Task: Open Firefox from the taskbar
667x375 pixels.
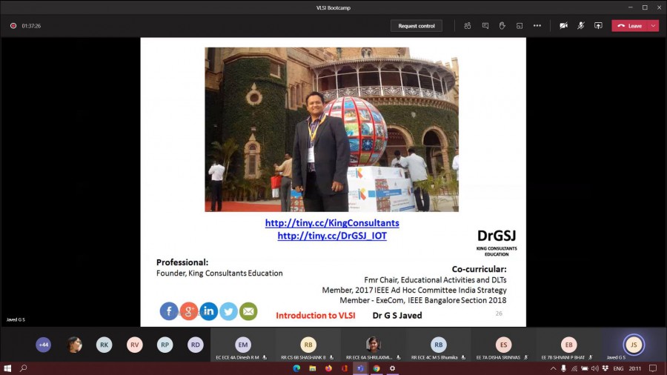Action: 328,368
